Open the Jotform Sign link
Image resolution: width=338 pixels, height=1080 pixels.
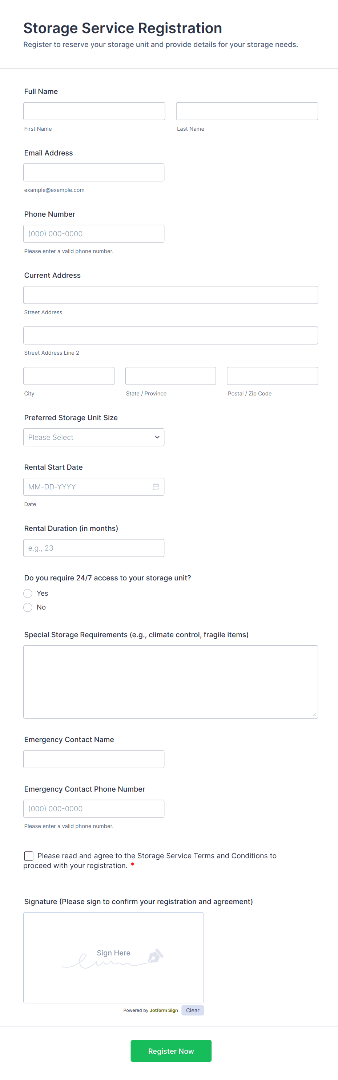pos(164,1010)
